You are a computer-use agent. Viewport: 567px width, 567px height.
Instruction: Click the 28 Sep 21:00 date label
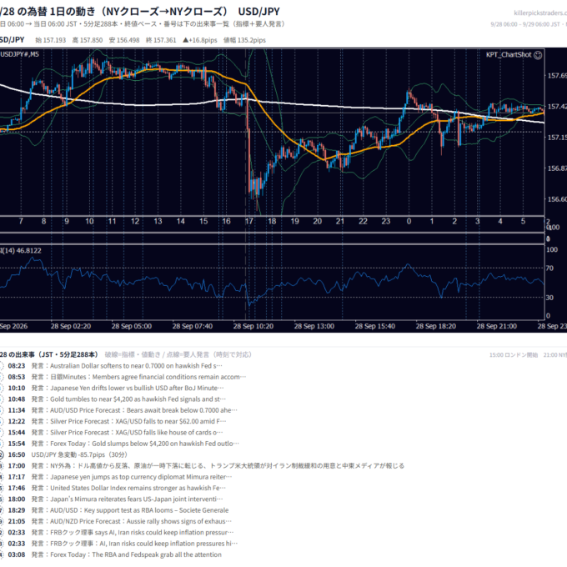click(x=497, y=326)
